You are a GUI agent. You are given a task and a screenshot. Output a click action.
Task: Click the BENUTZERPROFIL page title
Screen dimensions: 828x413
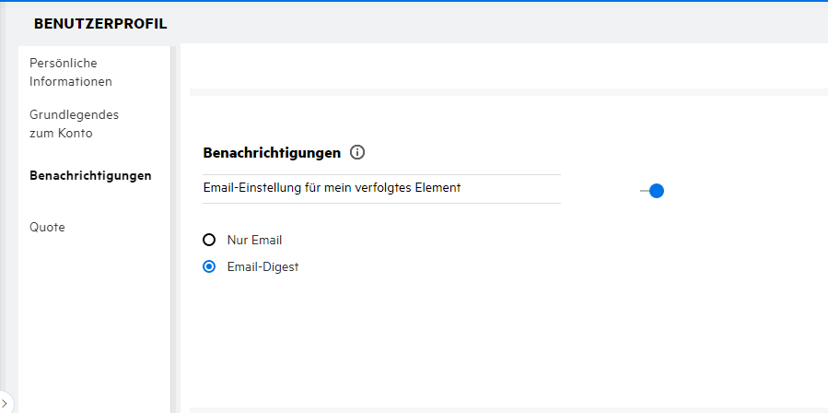pyautogui.click(x=100, y=24)
